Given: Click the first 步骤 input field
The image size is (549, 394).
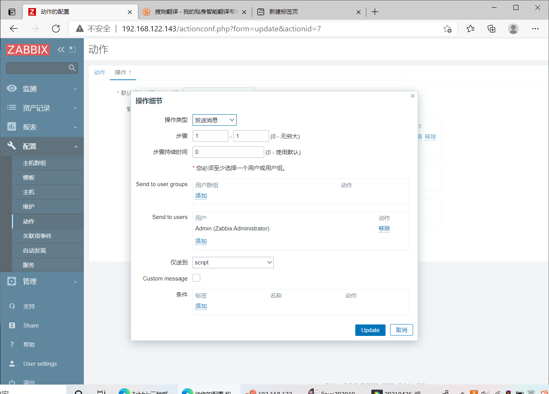Looking at the screenshot, I should click(210, 136).
